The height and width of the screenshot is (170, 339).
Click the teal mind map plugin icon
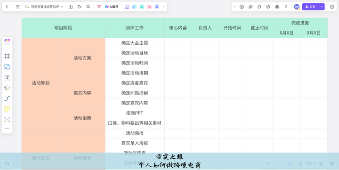pyautogui.click(x=142, y=7)
